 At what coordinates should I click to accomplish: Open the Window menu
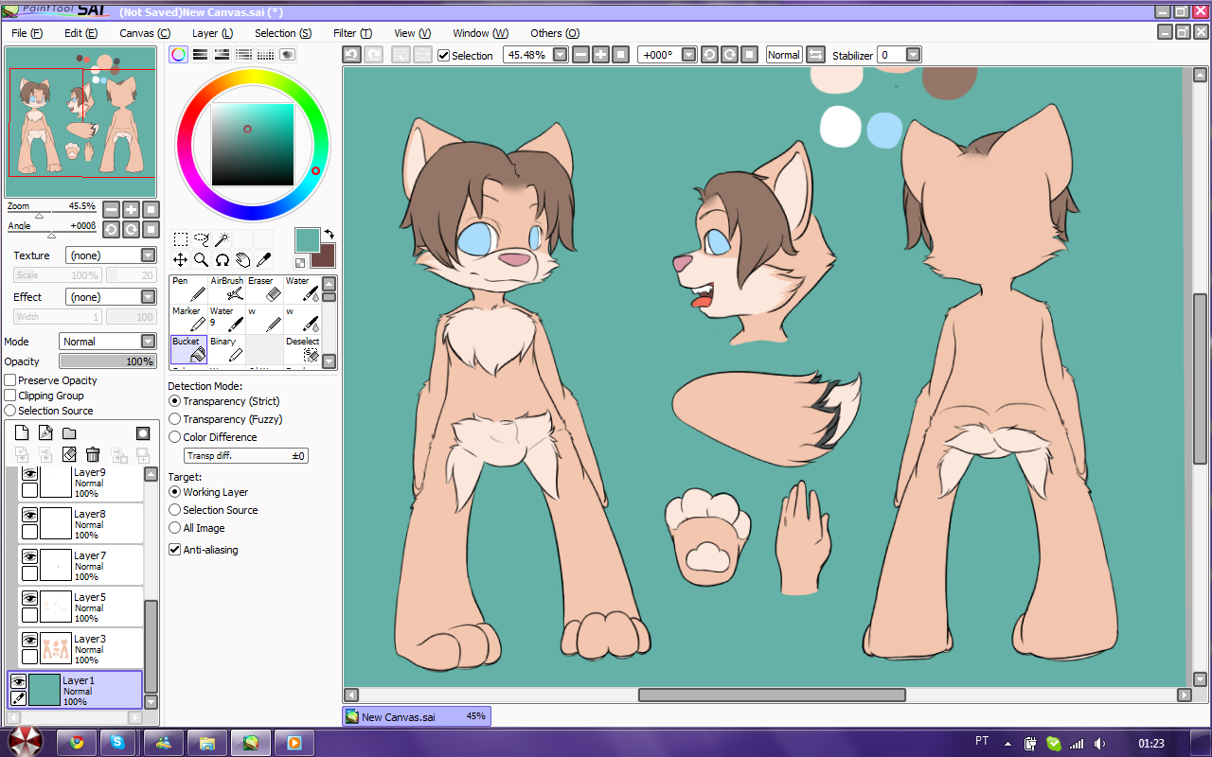[x=481, y=33]
